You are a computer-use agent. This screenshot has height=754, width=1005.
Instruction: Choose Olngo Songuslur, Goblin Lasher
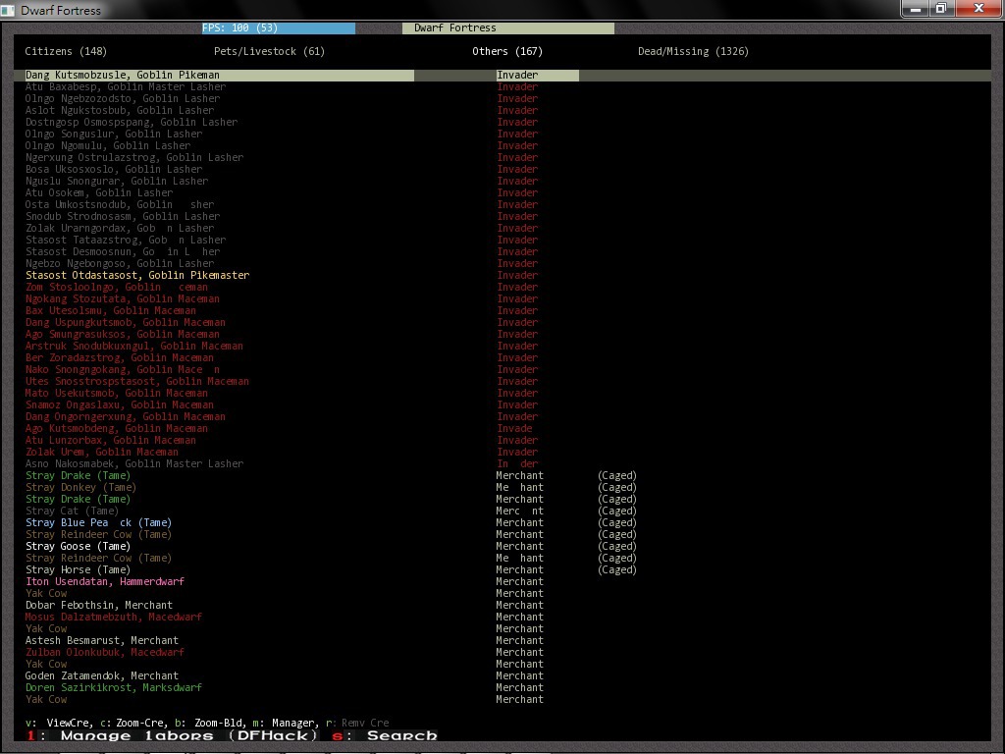114,134
